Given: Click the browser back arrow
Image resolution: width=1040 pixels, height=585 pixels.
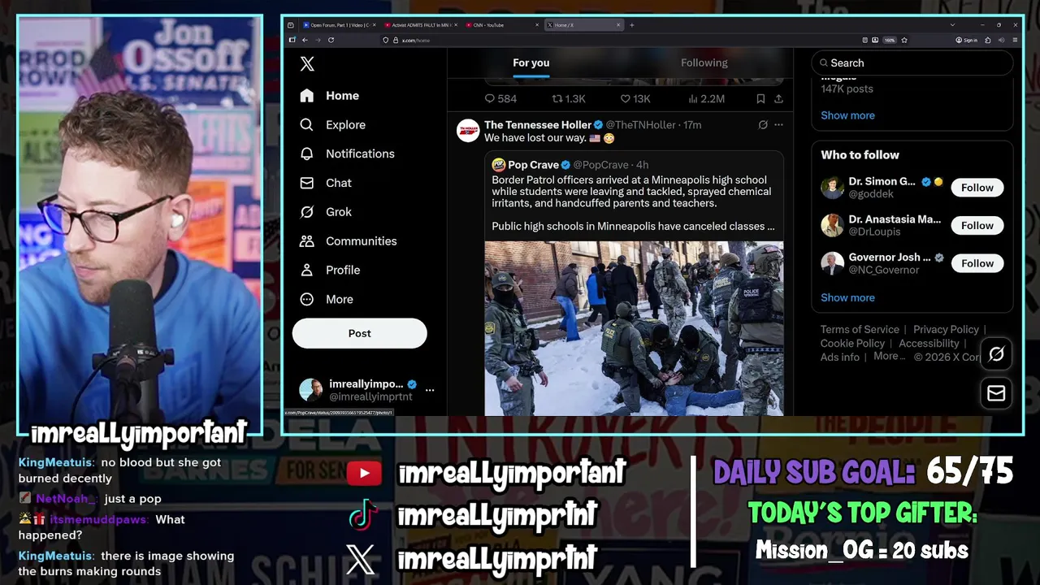Looking at the screenshot, I should (x=305, y=40).
